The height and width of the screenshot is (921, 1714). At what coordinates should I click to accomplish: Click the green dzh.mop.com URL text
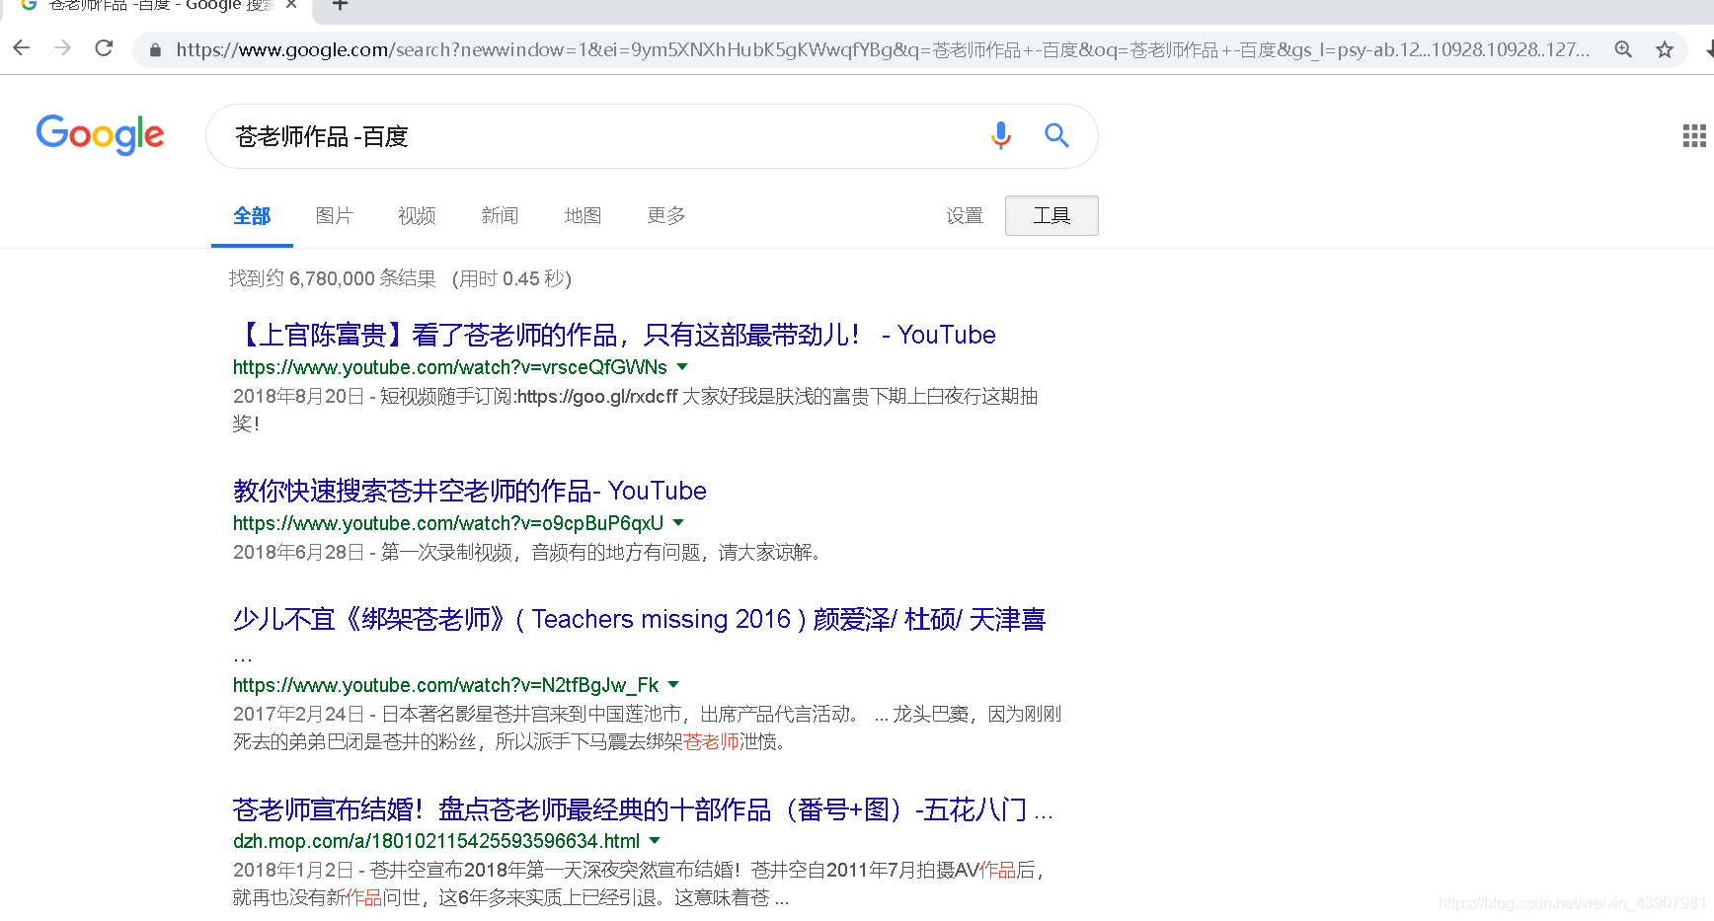pyautogui.click(x=436, y=841)
